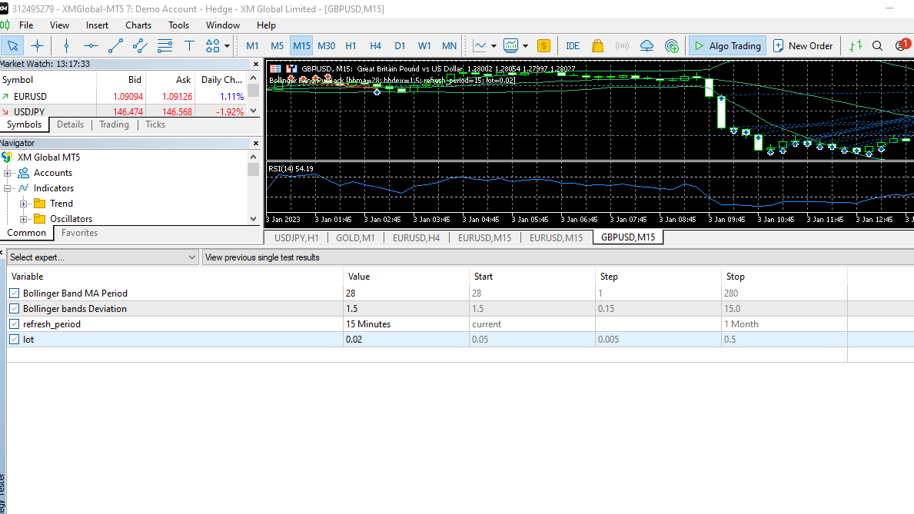The width and height of the screenshot is (914, 514).
Task: Open the Select expert dropdown
Action: [194, 257]
